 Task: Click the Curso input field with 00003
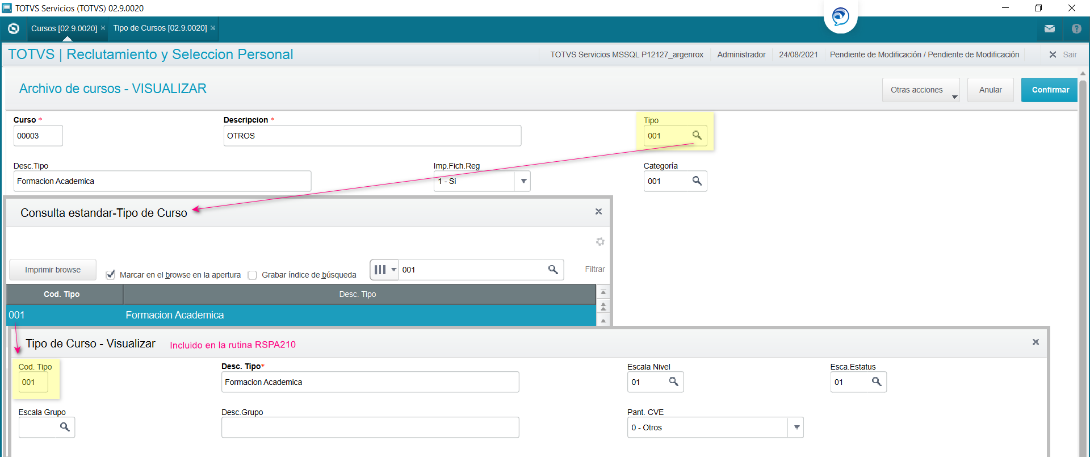pyautogui.click(x=38, y=136)
